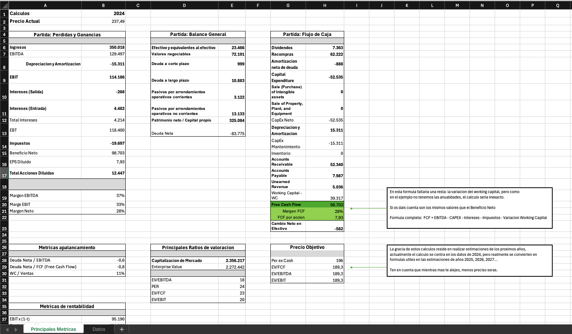Select the Margen FCF green label cell

click(288, 211)
